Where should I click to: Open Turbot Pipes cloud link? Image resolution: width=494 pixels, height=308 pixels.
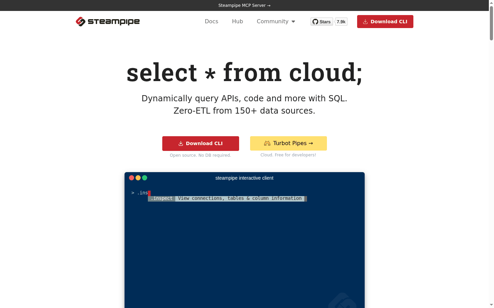289,143
